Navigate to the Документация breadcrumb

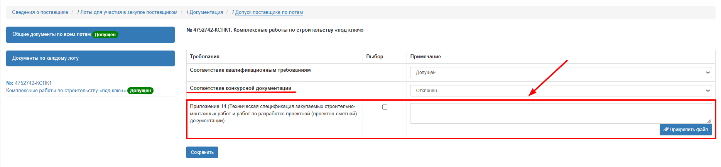coord(206,12)
